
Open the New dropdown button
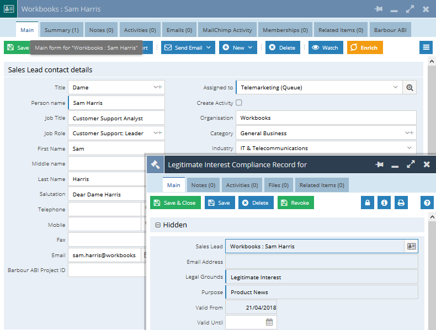pyautogui.click(x=238, y=47)
